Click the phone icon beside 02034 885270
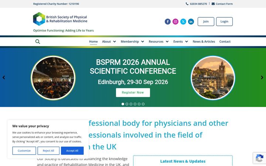This screenshot has height=166, width=266. tap(187, 4)
